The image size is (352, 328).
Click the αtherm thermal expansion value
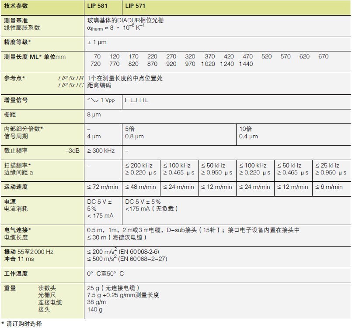pyautogui.click(x=116, y=27)
